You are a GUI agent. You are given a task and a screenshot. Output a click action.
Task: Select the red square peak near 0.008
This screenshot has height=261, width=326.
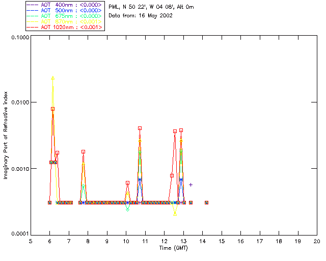click(x=53, y=109)
